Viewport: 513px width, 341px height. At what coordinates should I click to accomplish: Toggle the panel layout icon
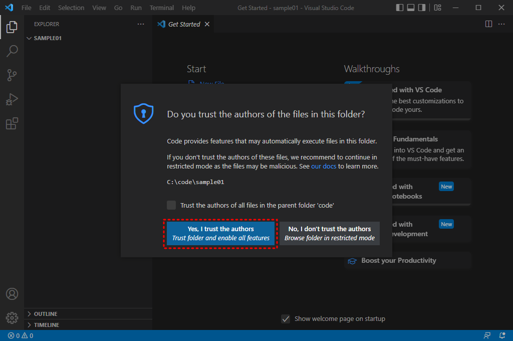[411, 8]
